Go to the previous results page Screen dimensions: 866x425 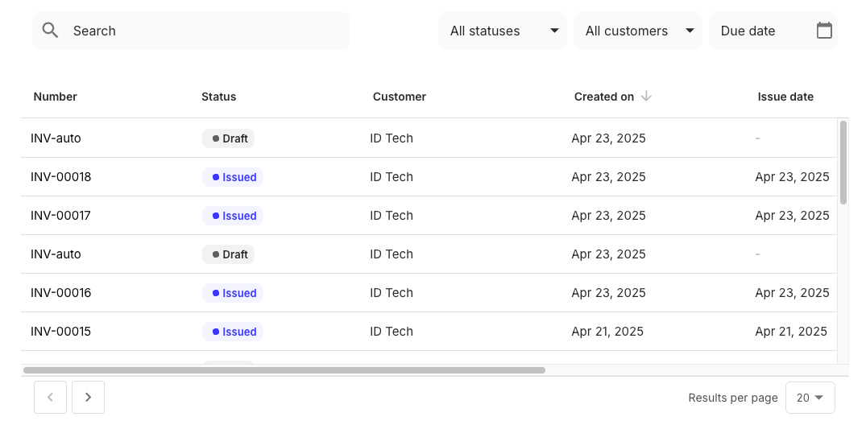51,397
